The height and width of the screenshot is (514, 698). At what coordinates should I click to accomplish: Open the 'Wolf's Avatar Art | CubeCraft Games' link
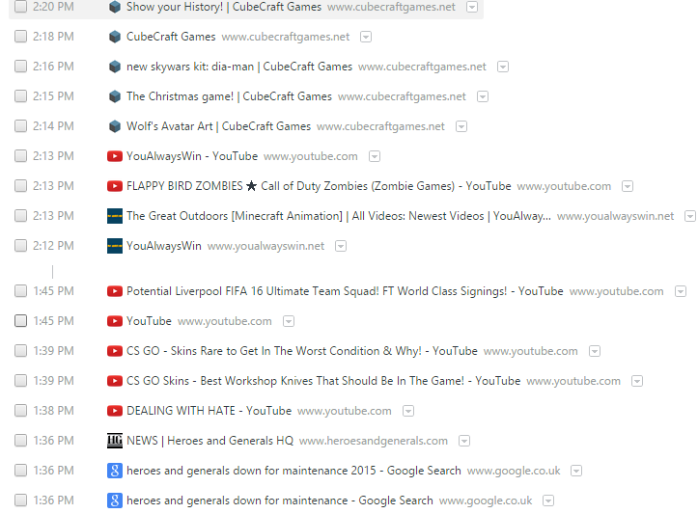click(218, 126)
